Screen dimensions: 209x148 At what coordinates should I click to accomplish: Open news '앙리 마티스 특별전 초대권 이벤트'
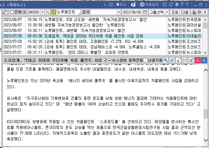pyautogui.click(x=87, y=52)
